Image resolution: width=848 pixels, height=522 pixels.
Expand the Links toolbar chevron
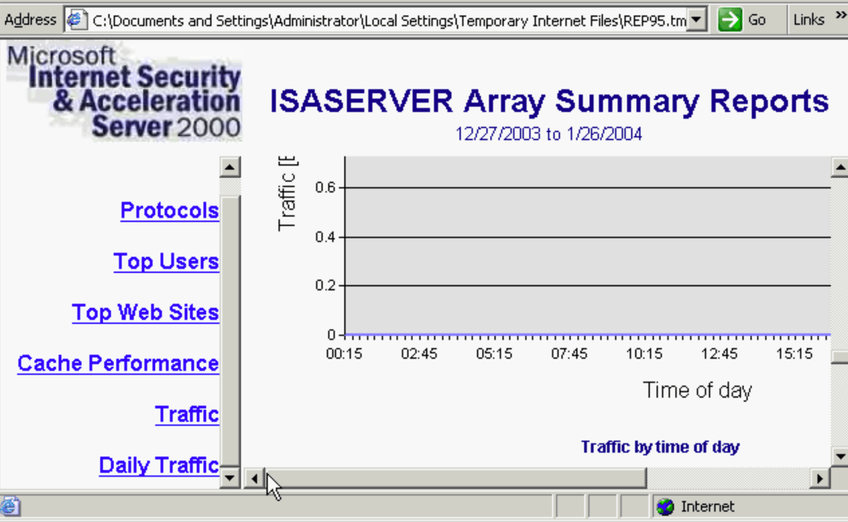pos(840,16)
